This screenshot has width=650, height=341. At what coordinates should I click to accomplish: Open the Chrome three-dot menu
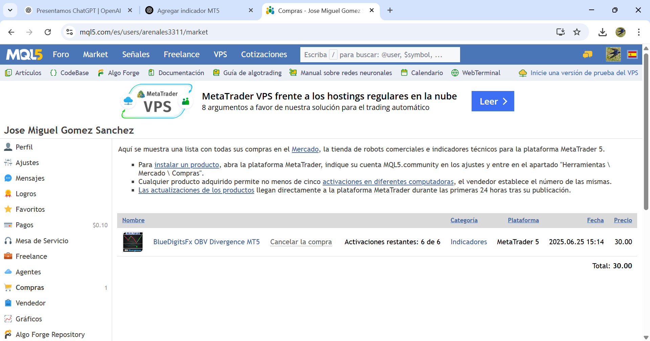click(x=639, y=32)
